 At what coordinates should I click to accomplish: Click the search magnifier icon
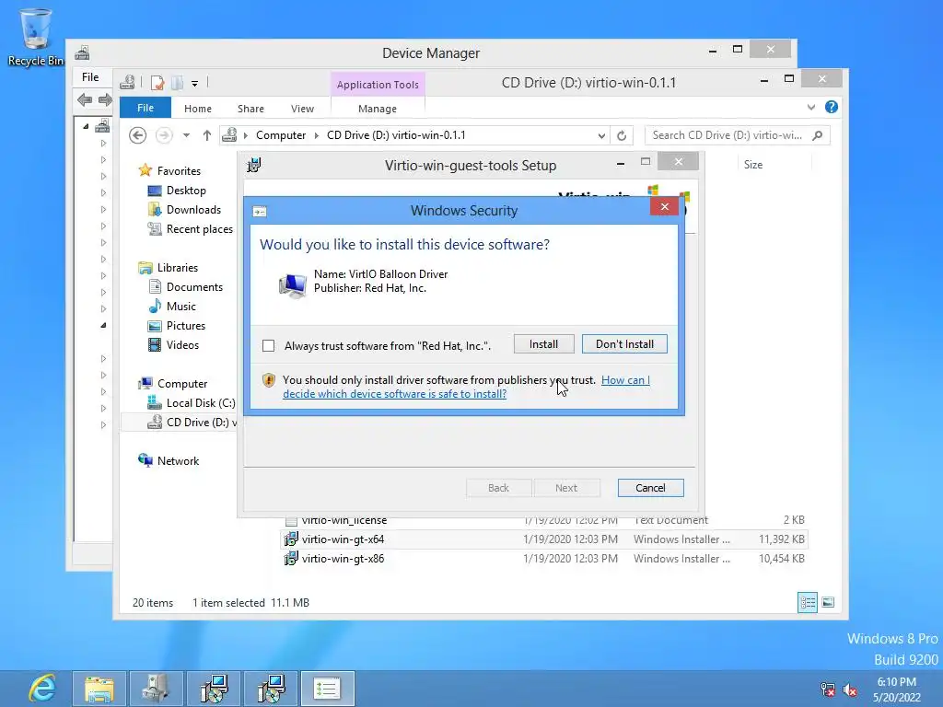pyautogui.click(x=818, y=135)
